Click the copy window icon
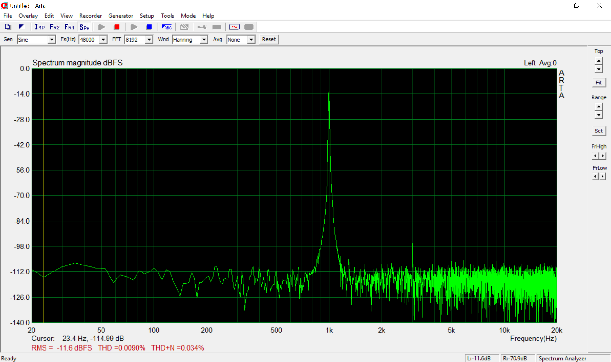This screenshot has height=362, width=611. pos(8,27)
